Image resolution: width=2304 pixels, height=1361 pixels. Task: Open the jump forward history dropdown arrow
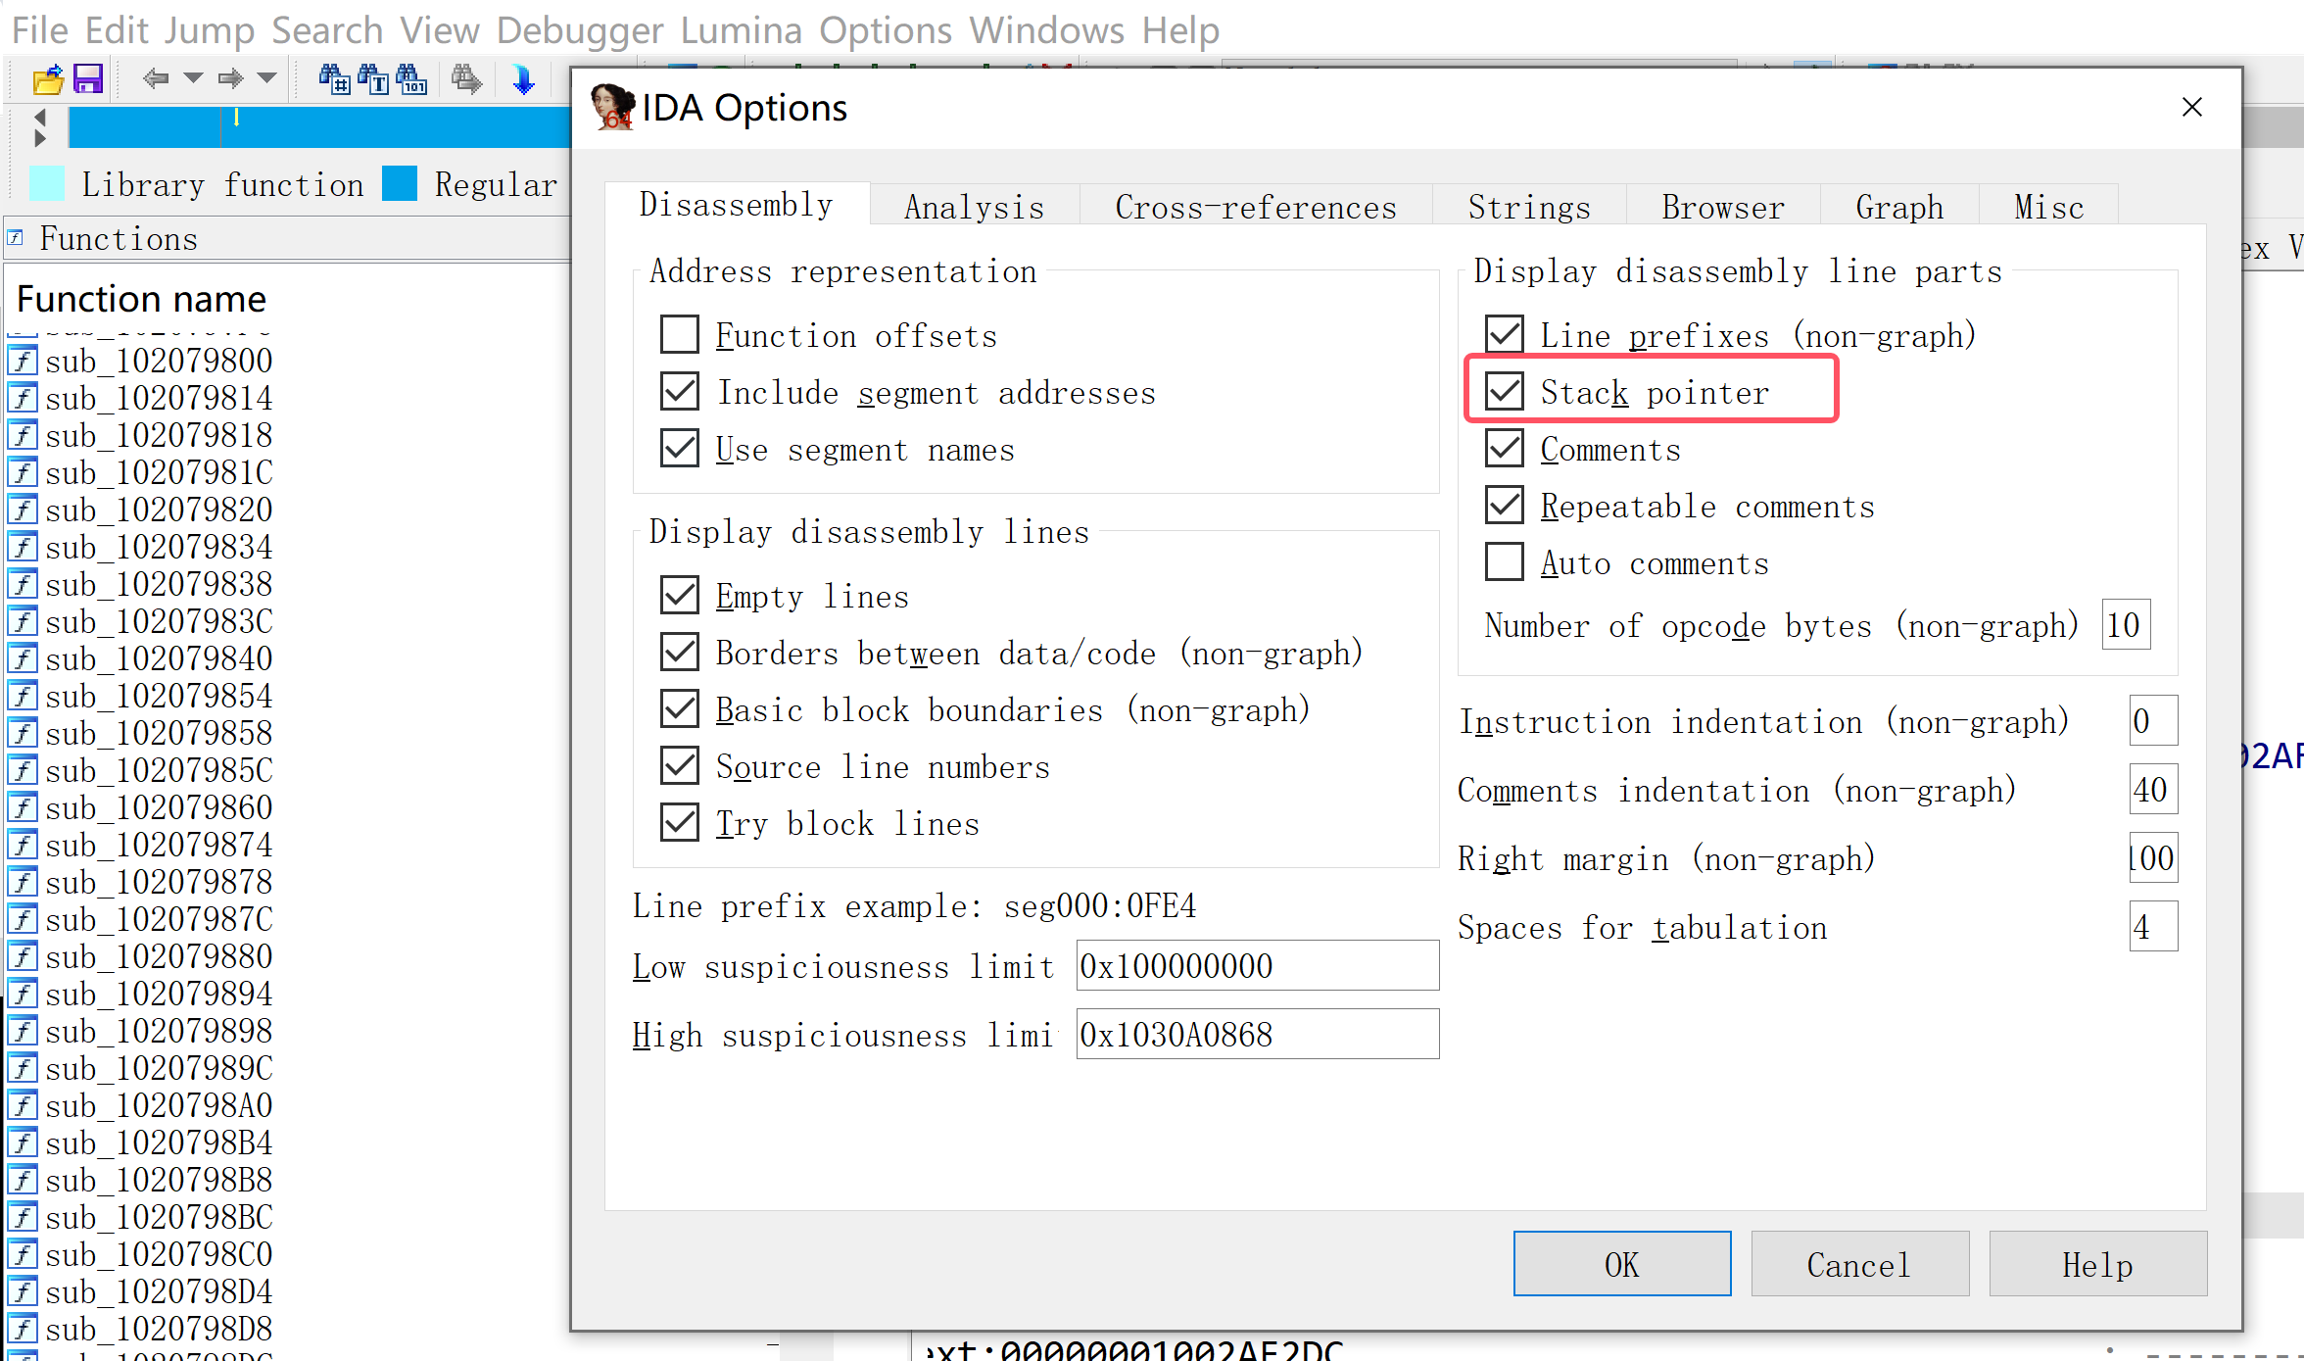click(x=266, y=78)
